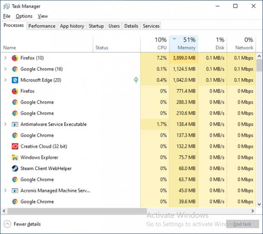The height and width of the screenshot is (234, 263).
Task: Click the Windows Explorer folder icon
Action: pyautogui.click(x=15, y=158)
